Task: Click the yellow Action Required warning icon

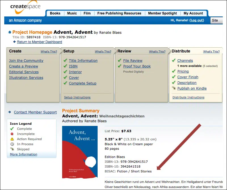Action: 12,139
